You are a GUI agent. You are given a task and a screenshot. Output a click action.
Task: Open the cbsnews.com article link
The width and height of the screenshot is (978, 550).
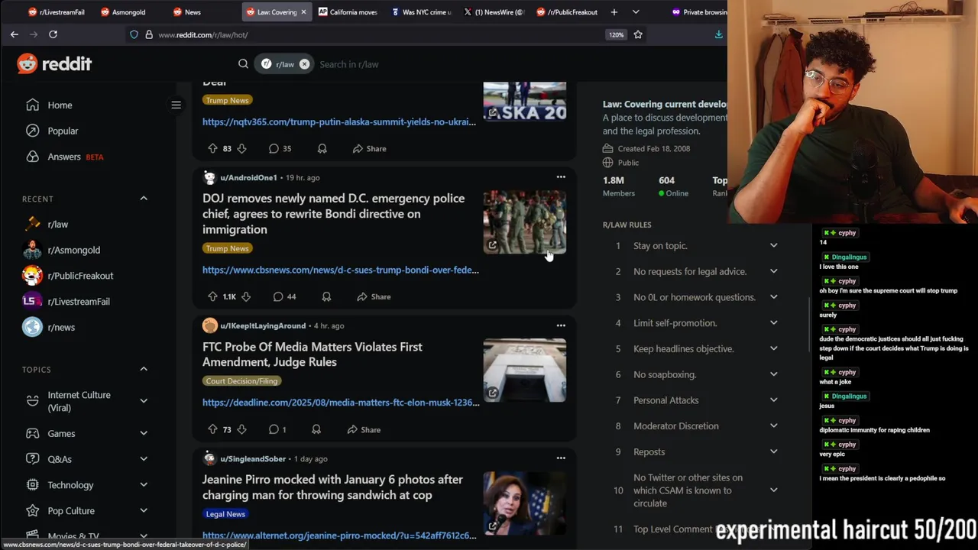pyautogui.click(x=341, y=270)
